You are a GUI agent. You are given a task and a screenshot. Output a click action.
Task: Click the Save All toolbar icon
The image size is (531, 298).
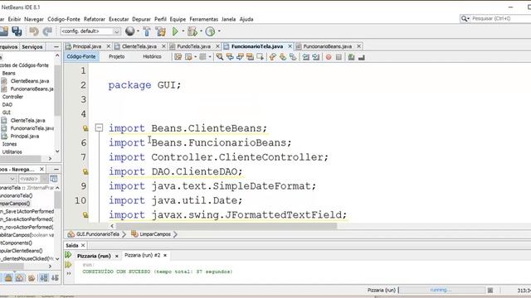tap(17, 31)
